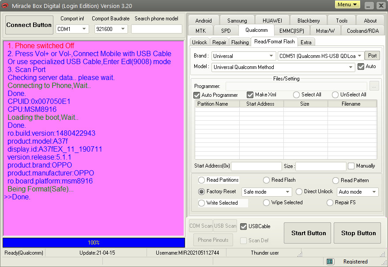Select the Read Partitions radio button
The width and height of the screenshot is (388, 267).
(201, 180)
